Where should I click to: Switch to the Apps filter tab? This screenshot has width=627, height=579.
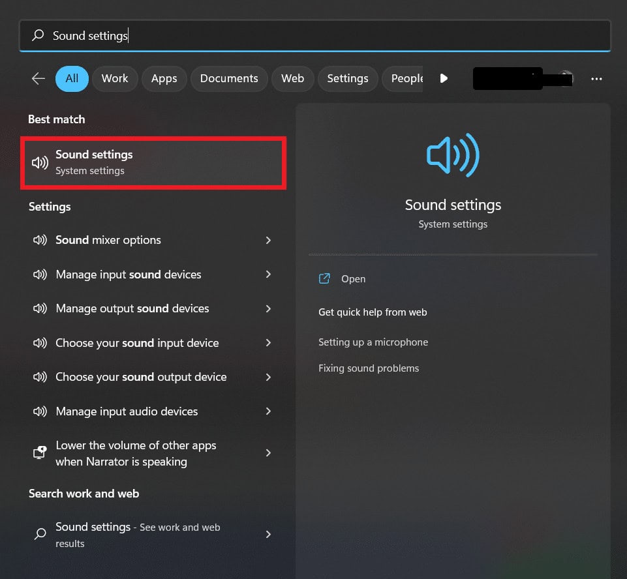(164, 78)
